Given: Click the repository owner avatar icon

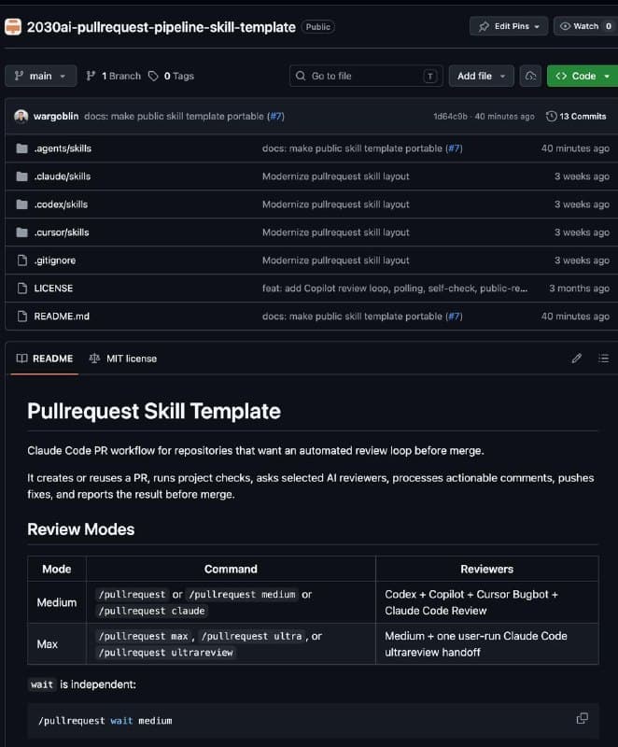Looking at the screenshot, I should (x=13, y=27).
